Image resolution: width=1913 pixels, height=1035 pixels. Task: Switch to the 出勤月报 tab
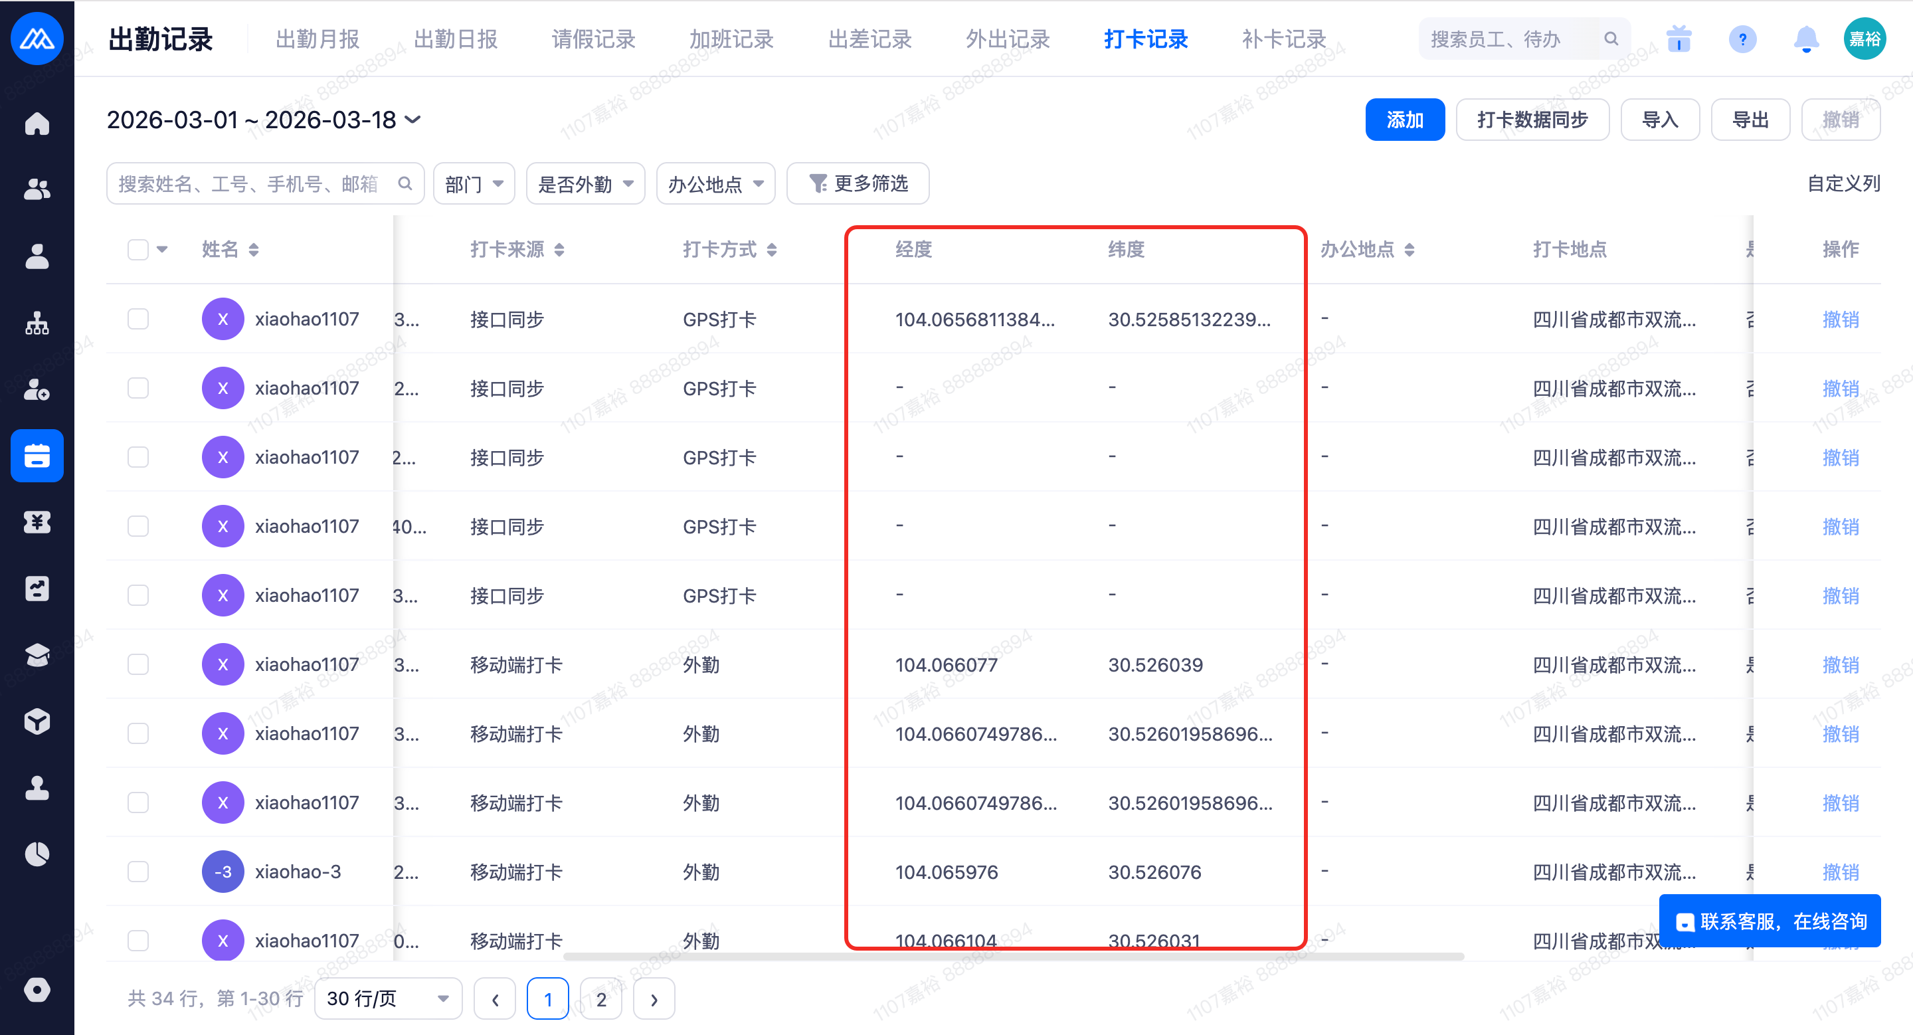[x=317, y=39]
